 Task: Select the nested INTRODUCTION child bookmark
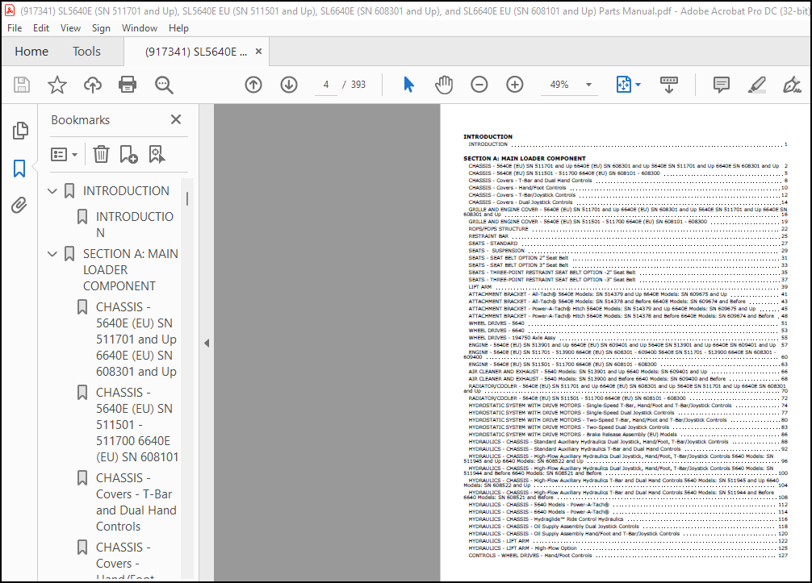click(135, 224)
